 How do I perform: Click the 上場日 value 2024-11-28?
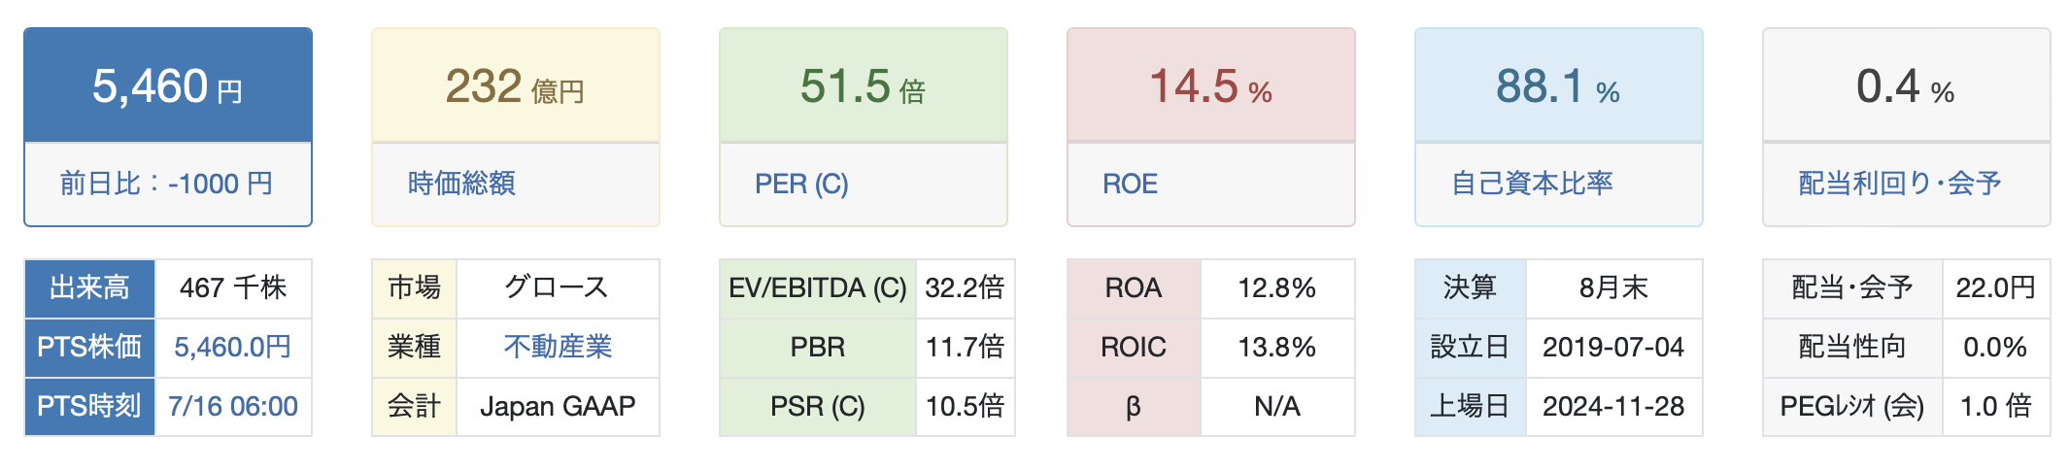(x=1613, y=406)
